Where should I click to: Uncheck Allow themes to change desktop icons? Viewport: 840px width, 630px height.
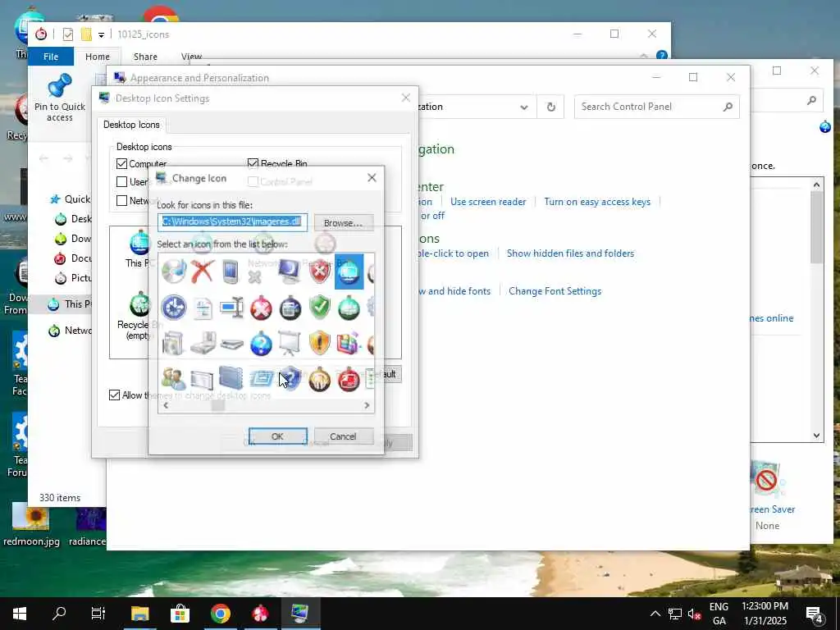pyautogui.click(x=114, y=395)
